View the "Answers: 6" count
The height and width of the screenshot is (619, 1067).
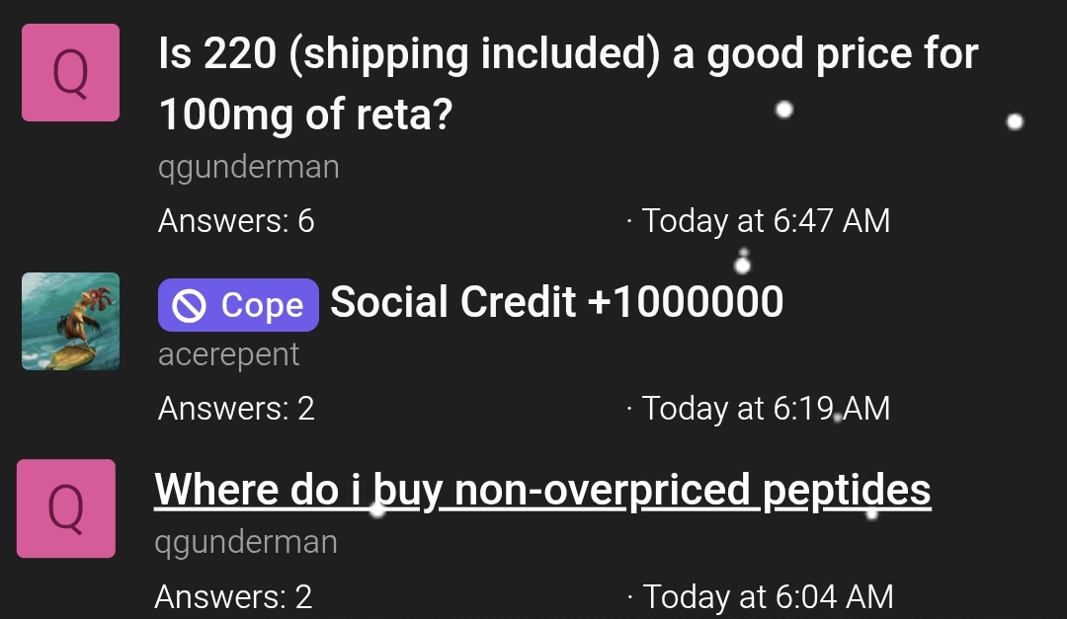pyautogui.click(x=236, y=220)
